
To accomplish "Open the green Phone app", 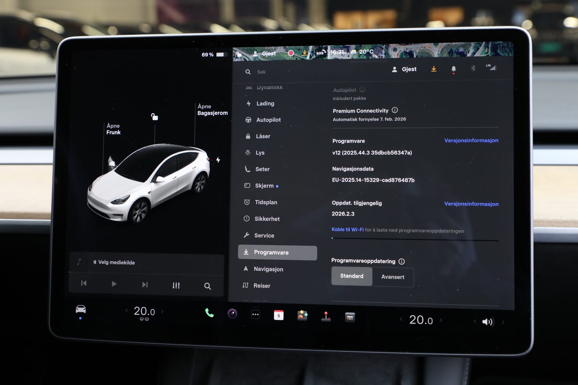I will pos(210,313).
